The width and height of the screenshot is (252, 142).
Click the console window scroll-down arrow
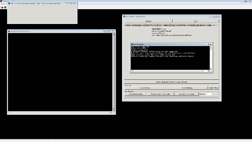[x=211, y=69]
